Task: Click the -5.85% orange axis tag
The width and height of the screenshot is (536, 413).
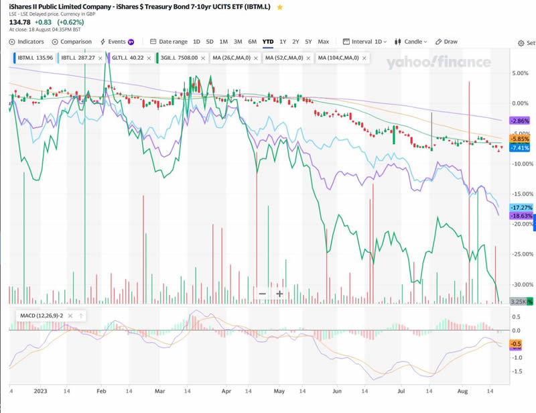Action: (520, 139)
